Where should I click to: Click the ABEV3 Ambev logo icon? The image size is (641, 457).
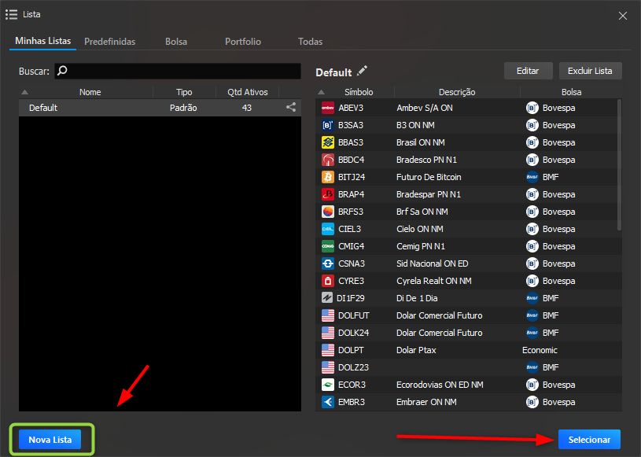pyautogui.click(x=328, y=108)
